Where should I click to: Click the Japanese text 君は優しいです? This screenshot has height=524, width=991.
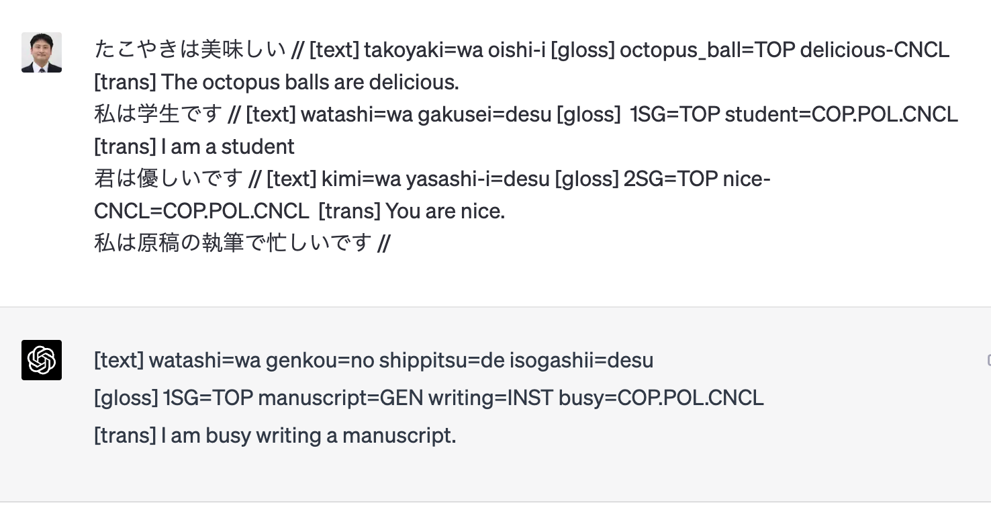click(168, 179)
